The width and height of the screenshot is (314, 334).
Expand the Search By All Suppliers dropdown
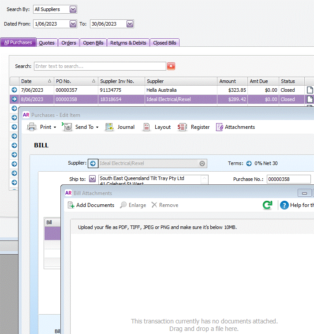(73, 9)
